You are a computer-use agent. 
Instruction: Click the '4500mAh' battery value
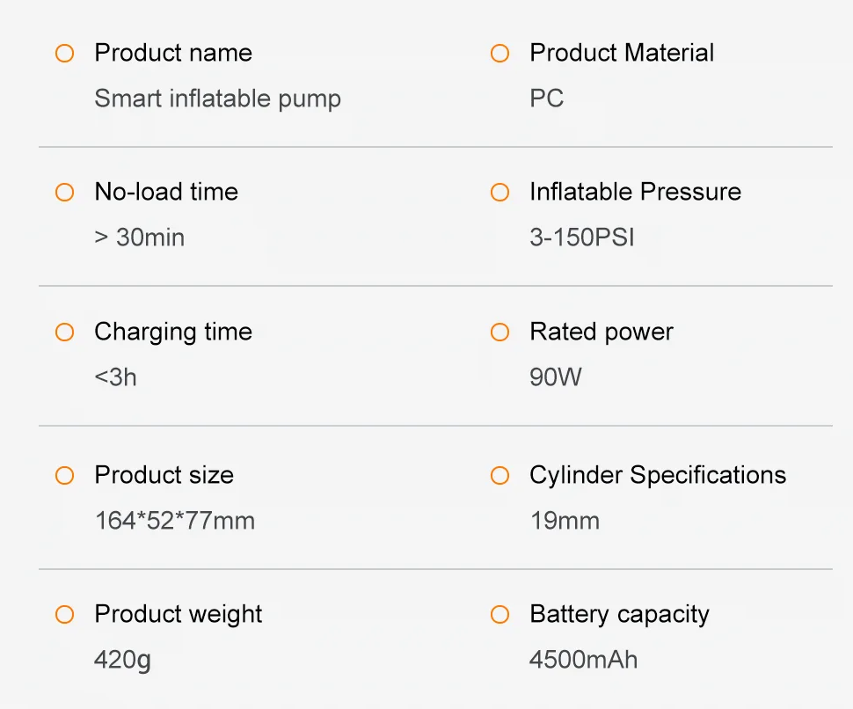583,660
